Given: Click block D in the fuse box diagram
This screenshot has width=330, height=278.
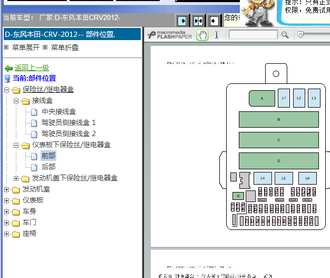Looking at the screenshot, I should click(x=279, y=161).
